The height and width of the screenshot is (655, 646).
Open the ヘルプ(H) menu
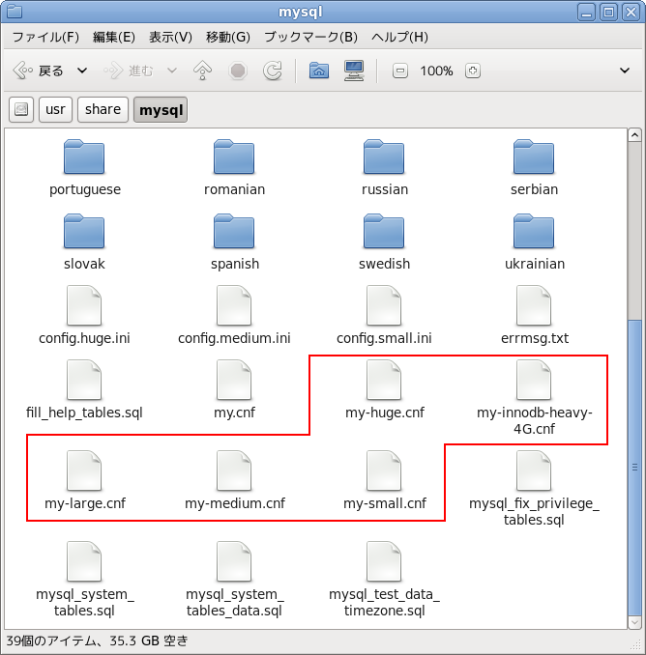tap(399, 37)
